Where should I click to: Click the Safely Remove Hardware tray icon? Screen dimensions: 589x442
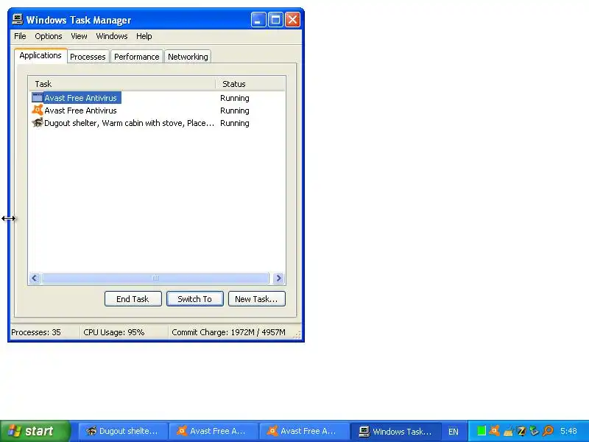coord(535,431)
